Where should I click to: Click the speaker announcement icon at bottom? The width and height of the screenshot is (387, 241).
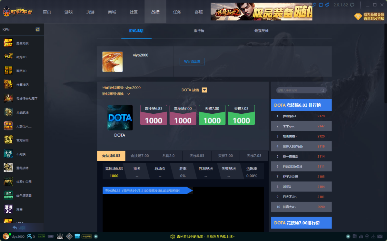[173, 236]
